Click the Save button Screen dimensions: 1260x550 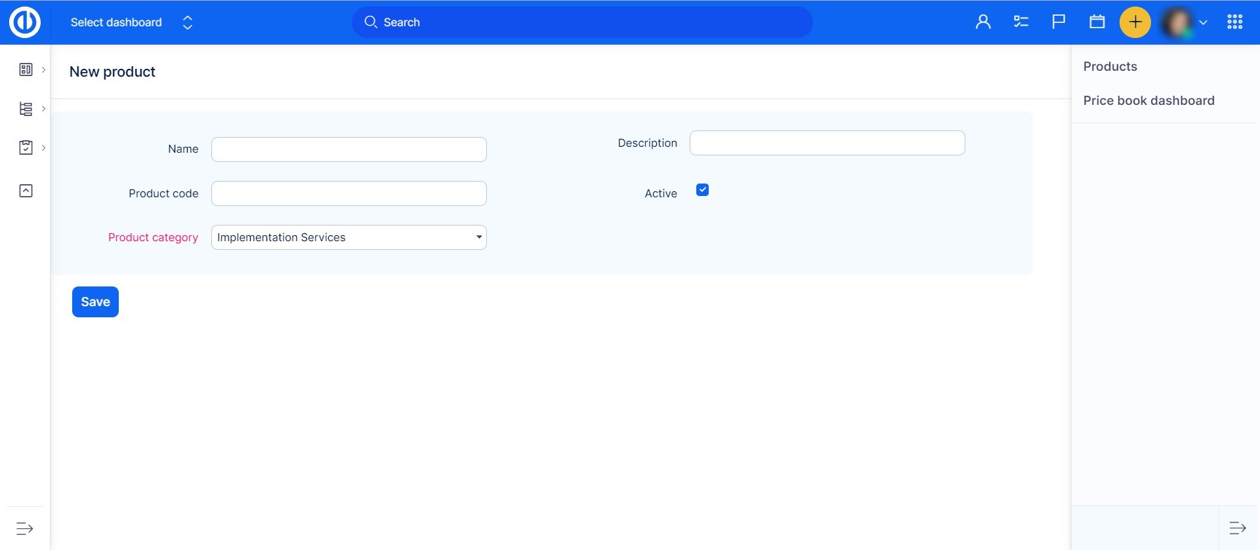click(95, 302)
